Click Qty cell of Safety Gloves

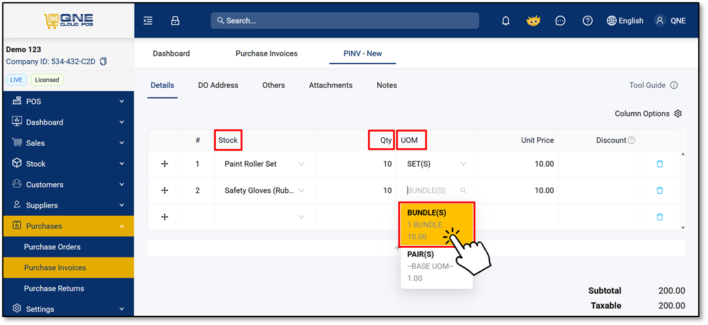click(356, 190)
